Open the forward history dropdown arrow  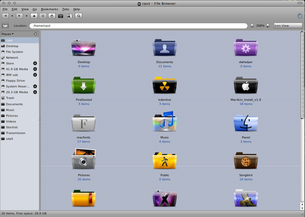pyautogui.click(x=26, y=16)
